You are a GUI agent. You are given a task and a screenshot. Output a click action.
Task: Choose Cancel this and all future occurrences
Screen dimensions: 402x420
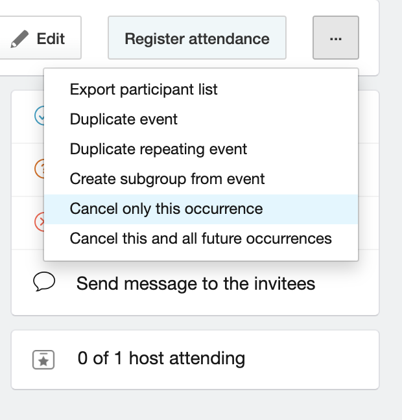click(201, 239)
